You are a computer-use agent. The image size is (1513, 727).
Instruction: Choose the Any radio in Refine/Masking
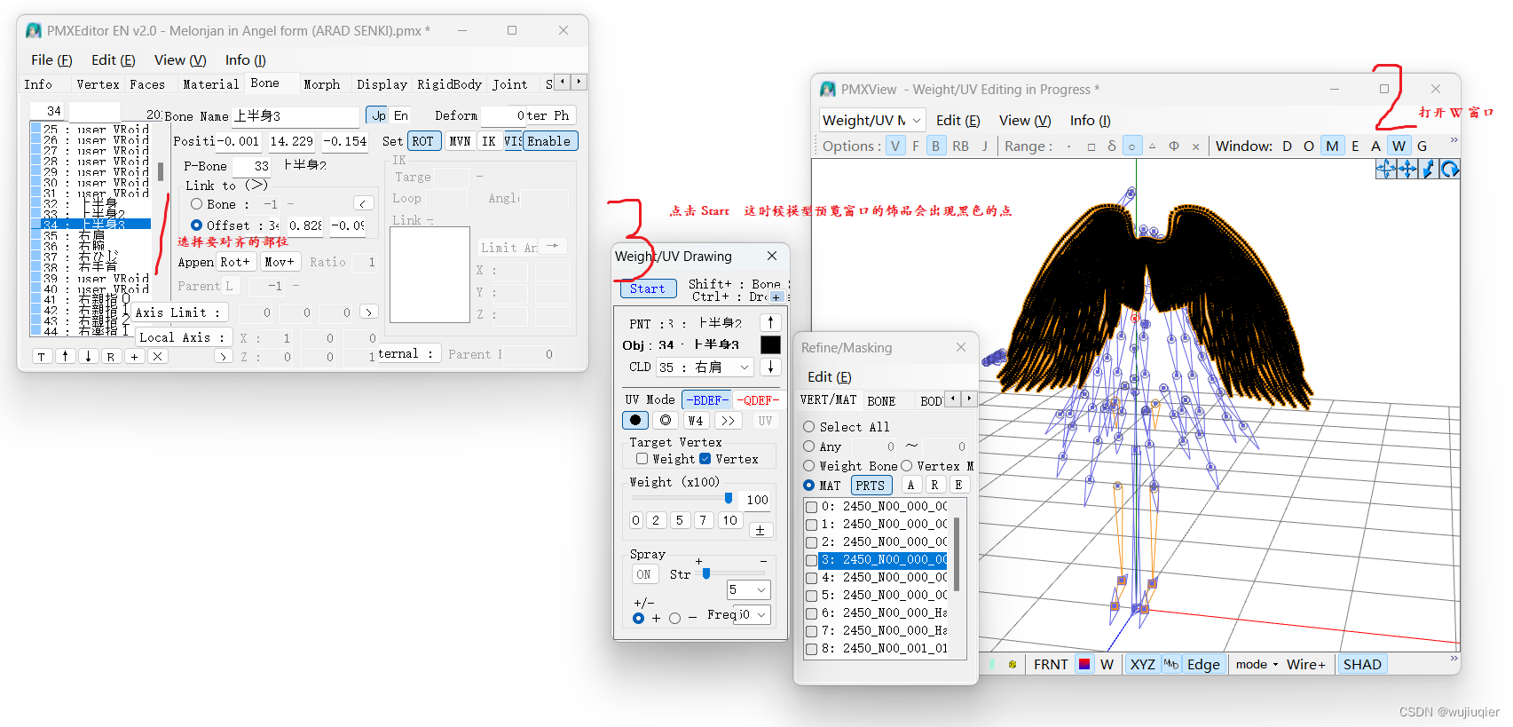point(808,446)
